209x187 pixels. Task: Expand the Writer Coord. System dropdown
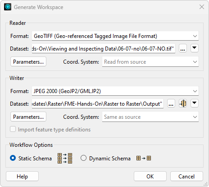pos(195,117)
